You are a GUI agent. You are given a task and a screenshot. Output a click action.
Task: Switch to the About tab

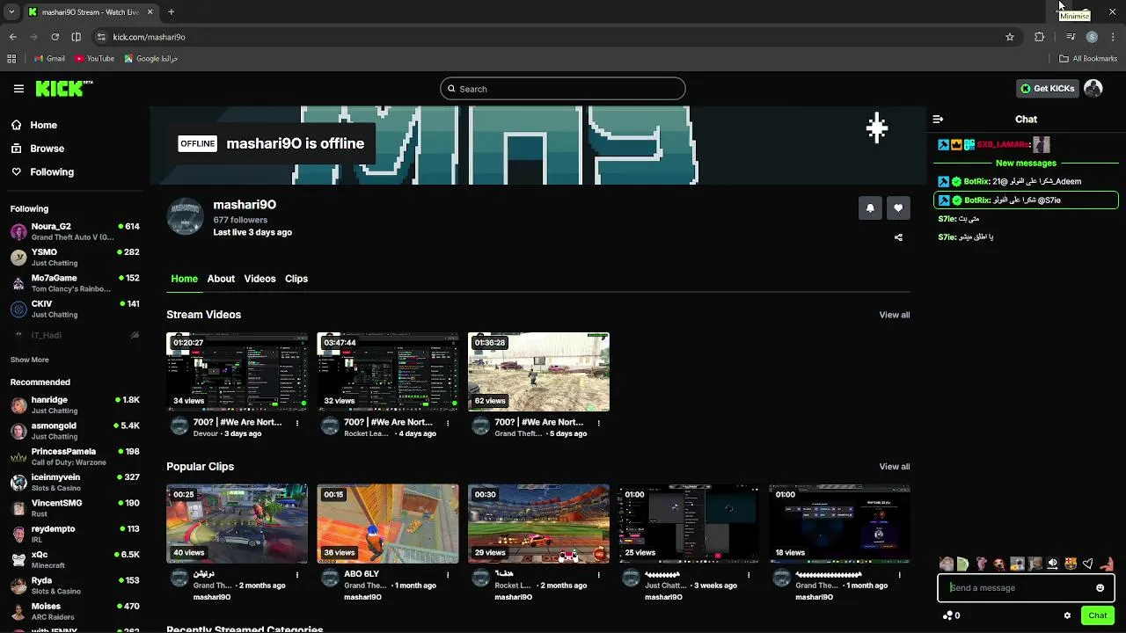coord(221,279)
